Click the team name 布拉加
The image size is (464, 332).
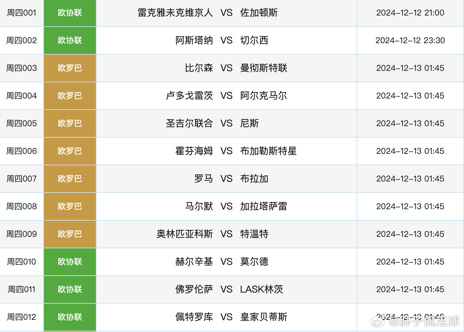click(x=254, y=179)
